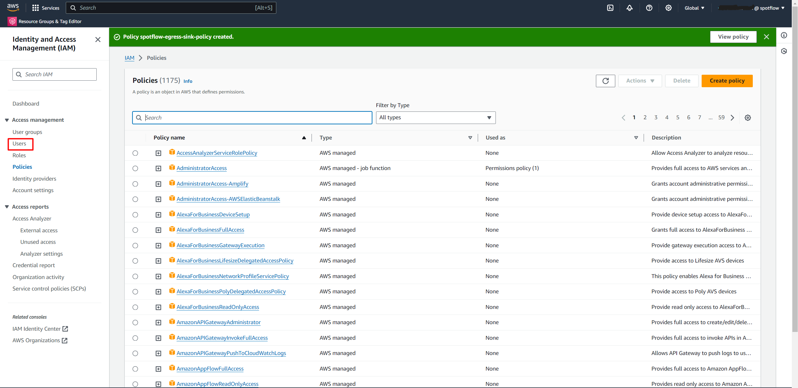This screenshot has width=798, height=388.
Task: Click the Create policy button
Action: pyautogui.click(x=727, y=81)
